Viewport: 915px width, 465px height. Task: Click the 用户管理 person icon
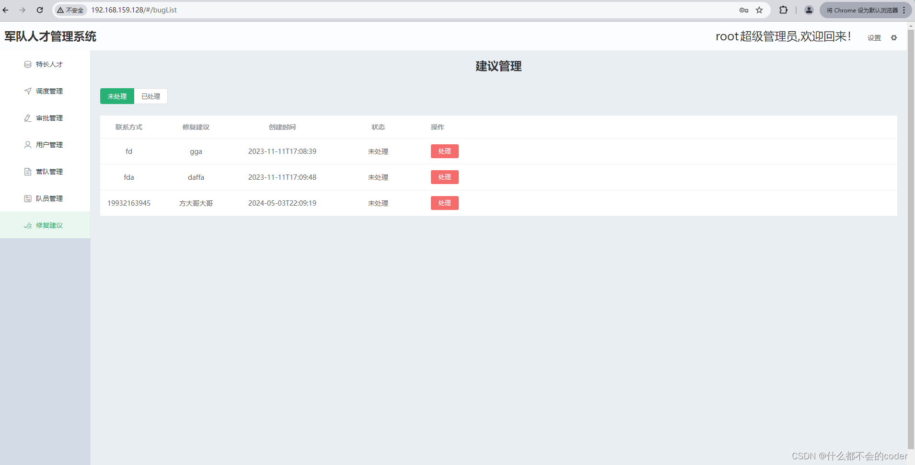[28, 145]
